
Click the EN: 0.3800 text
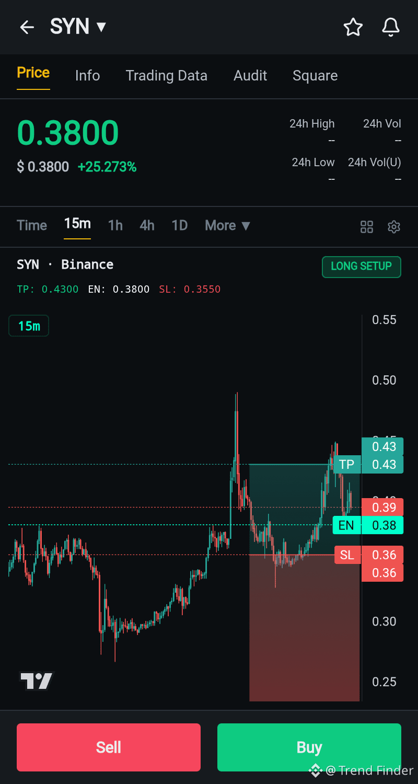[x=119, y=290]
